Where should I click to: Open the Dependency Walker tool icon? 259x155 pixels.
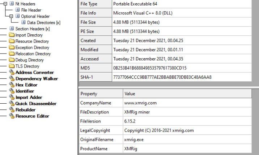coord(12,79)
